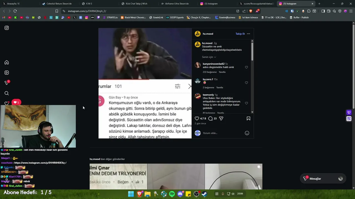355x199 pixels.
Task: Open hz.mood profile from post header
Action: tap(208, 34)
